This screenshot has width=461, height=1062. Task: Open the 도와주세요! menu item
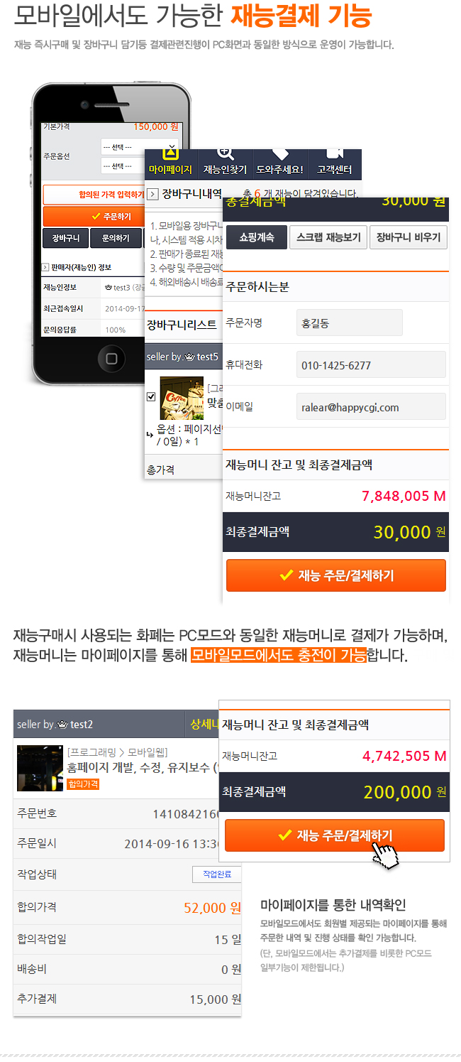click(279, 163)
